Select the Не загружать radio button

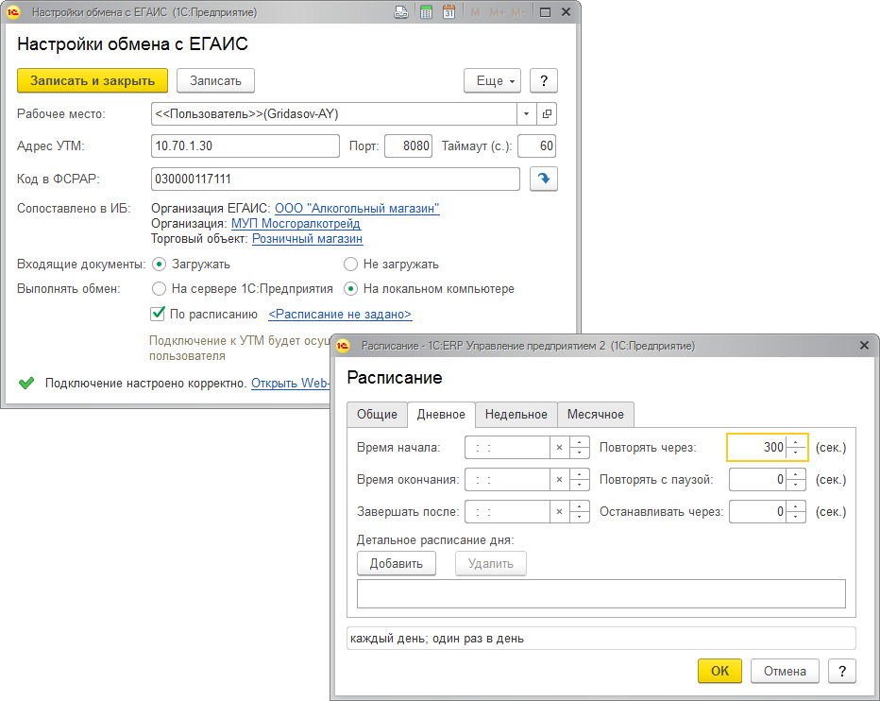tap(350, 264)
